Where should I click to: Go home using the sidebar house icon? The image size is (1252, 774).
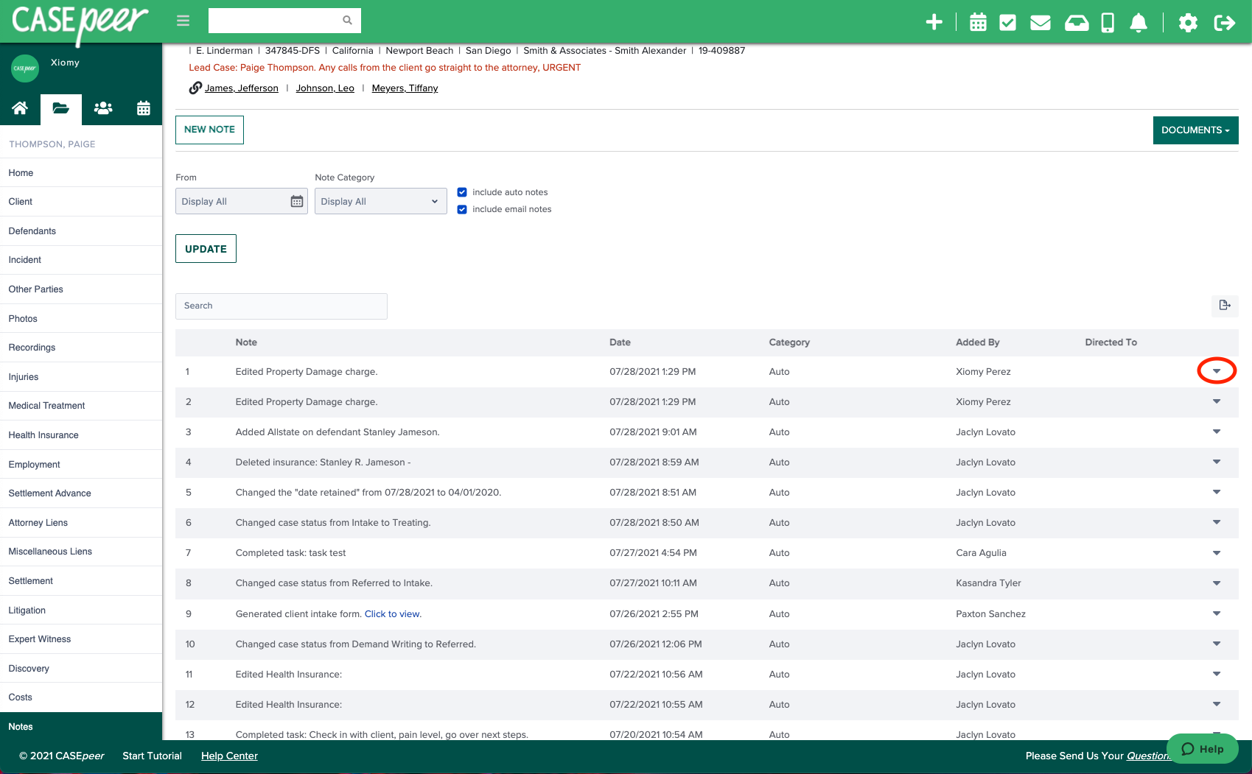coord(20,108)
